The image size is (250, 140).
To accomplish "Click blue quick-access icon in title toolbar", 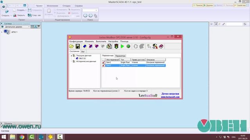I will coord(25,5).
